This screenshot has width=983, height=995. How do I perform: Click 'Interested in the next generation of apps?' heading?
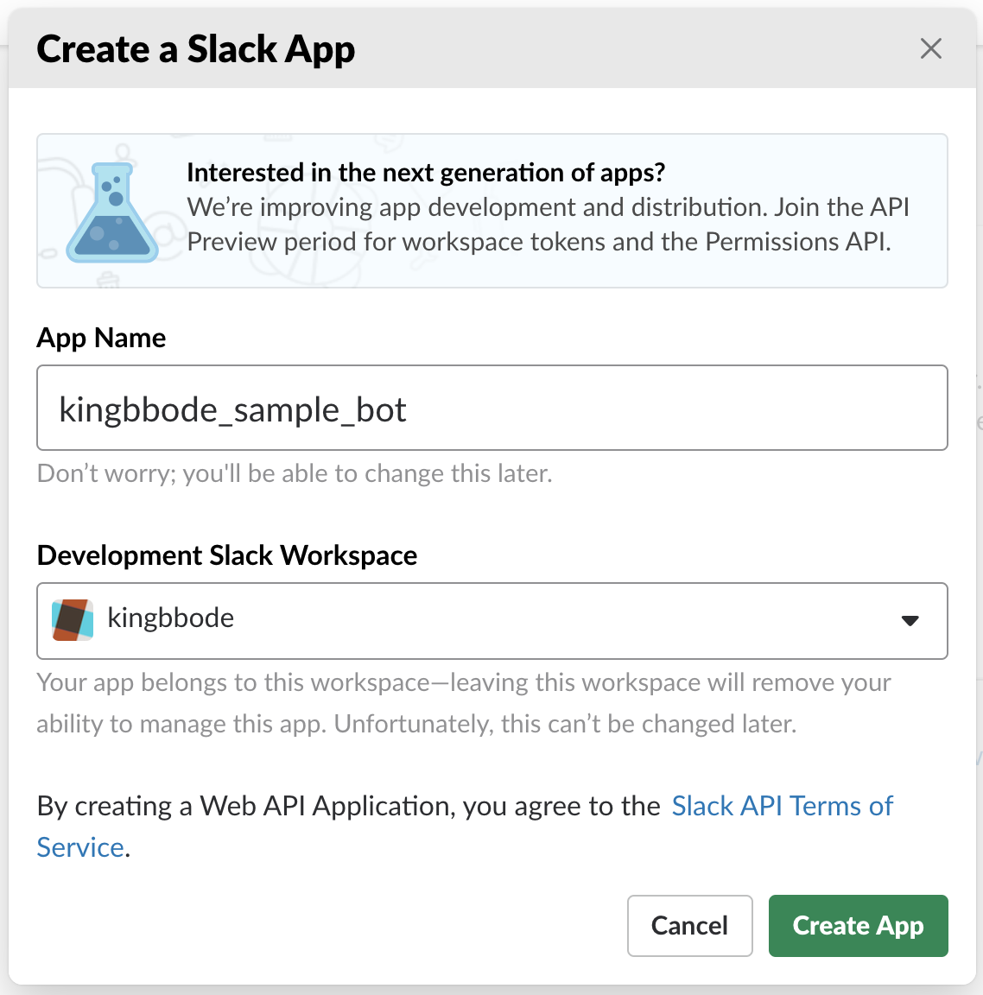click(426, 173)
